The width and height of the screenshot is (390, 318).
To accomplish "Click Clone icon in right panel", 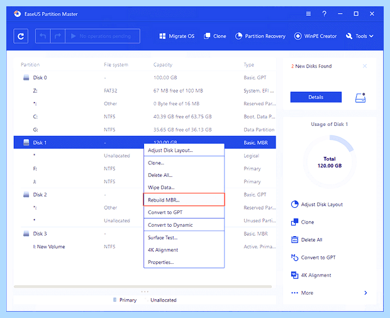I will (294, 222).
